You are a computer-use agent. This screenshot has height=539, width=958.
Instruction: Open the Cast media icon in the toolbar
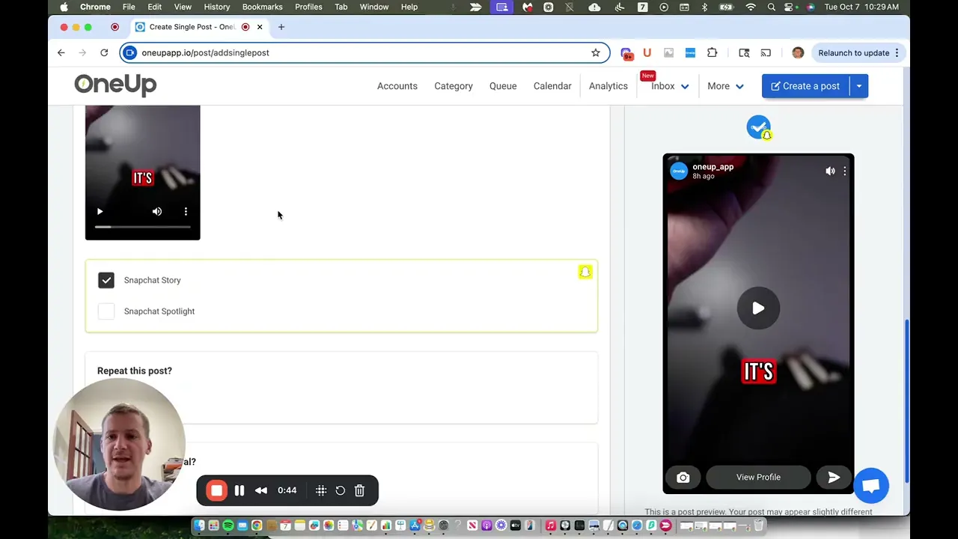click(x=766, y=52)
